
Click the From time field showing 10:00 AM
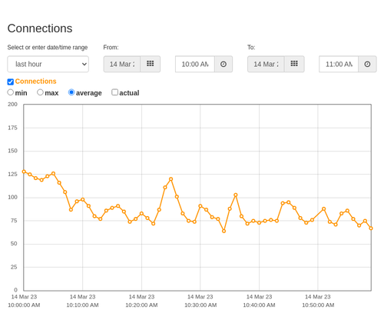[195, 64]
